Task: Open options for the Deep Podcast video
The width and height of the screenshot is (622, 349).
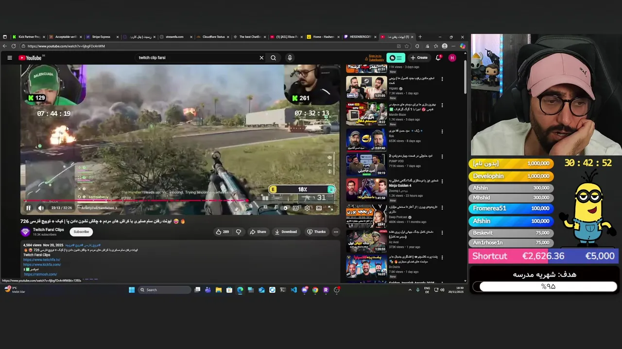Action: (x=442, y=208)
